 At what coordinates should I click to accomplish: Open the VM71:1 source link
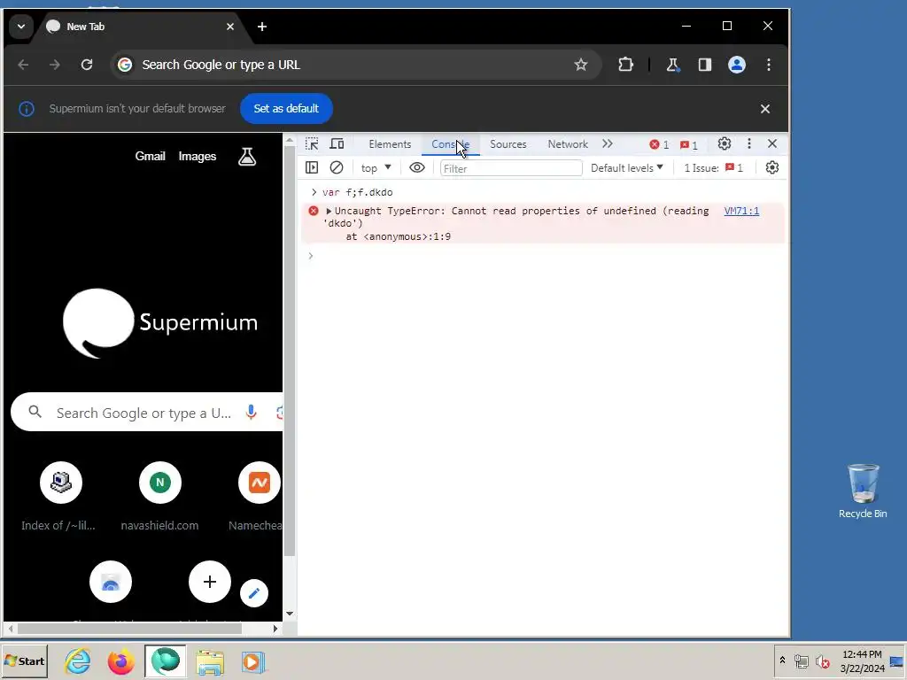point(741,211)
